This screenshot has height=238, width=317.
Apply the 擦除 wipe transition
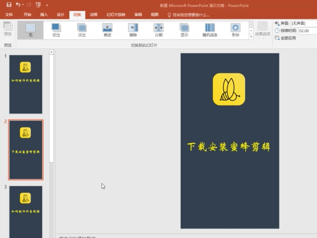133,30
